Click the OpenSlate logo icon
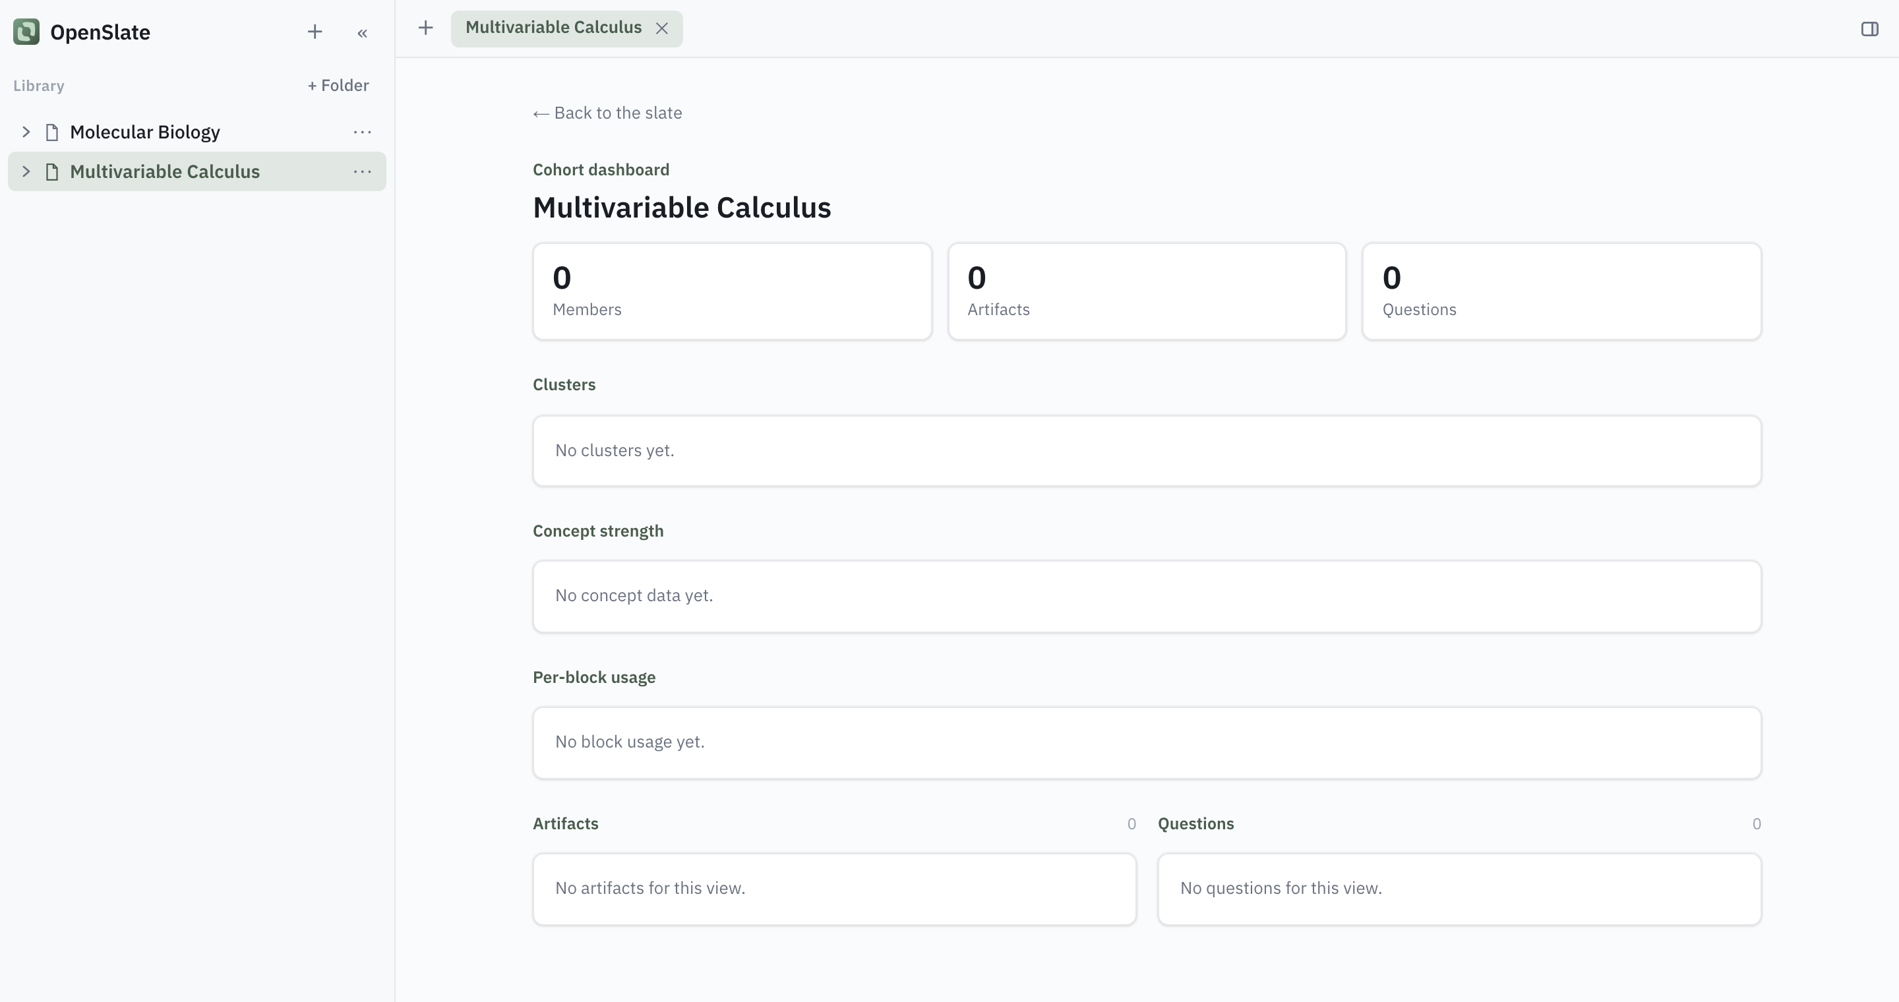Screen dimensions: 1899x1002 point(26,32)
